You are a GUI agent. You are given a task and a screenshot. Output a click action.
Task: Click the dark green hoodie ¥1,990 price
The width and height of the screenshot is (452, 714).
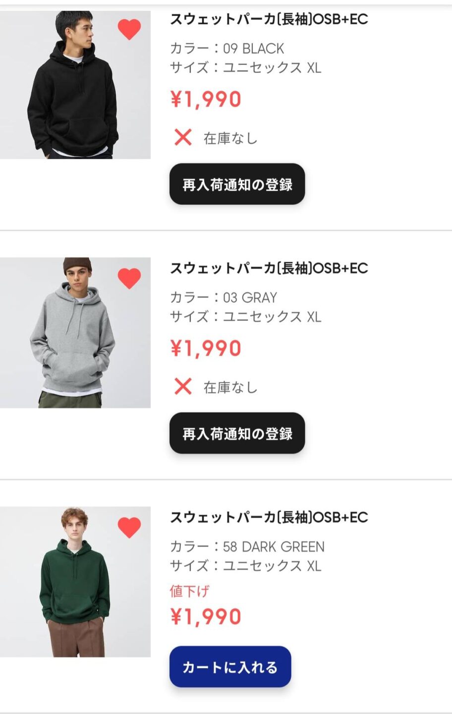[206, 617]
